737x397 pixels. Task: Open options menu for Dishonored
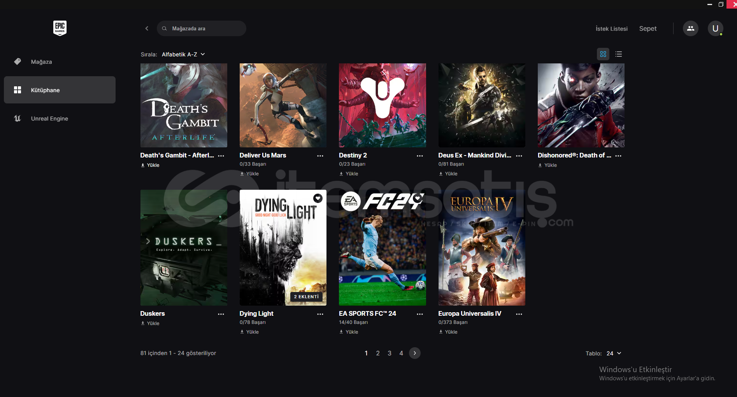[x=618, y=156]
